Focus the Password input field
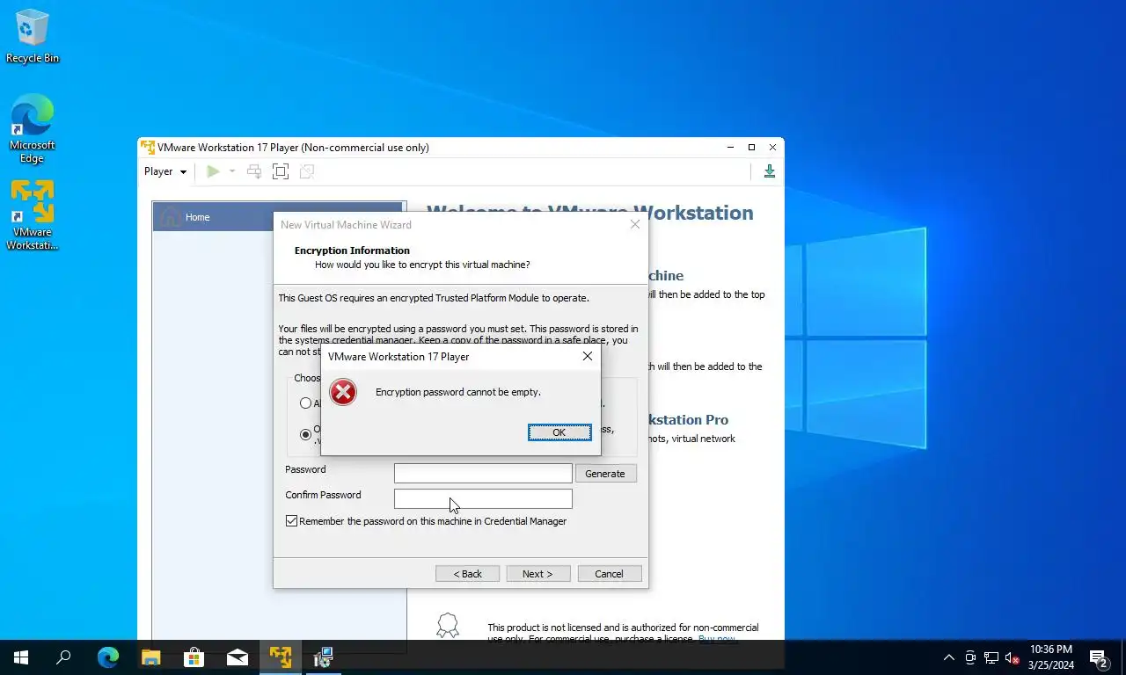Screen dimensions: 1126x675 (483, 474)
